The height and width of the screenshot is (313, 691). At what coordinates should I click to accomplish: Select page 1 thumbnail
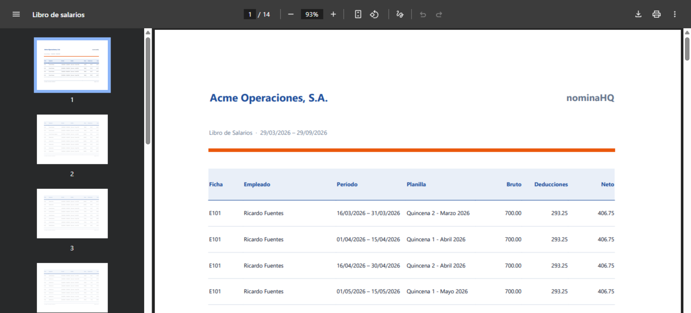72,65
